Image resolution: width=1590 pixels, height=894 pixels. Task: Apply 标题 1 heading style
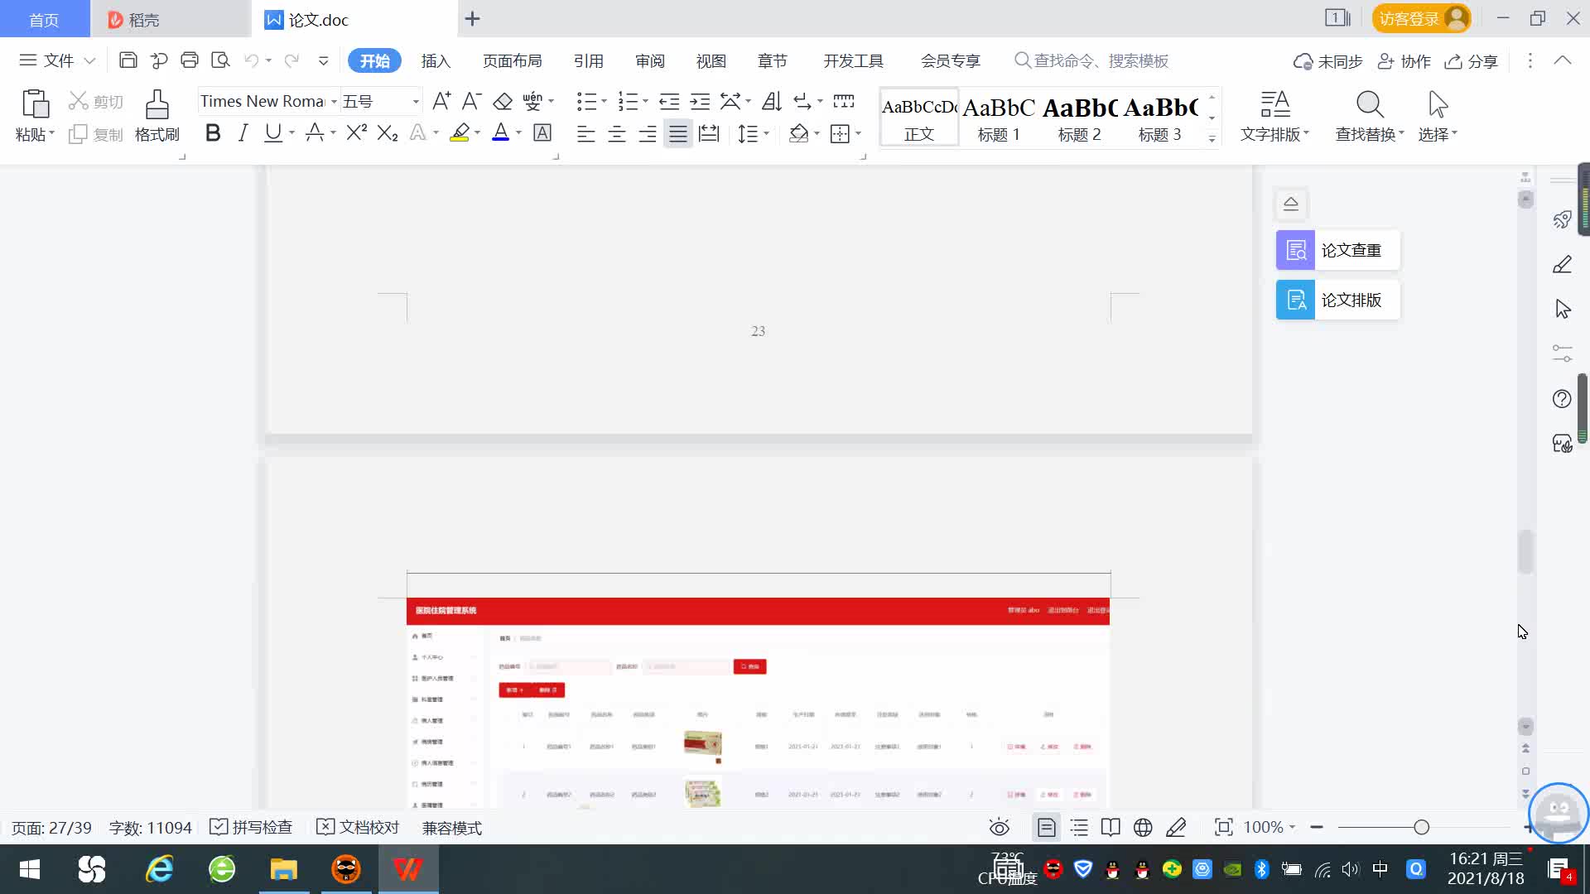tap(999, 117)
